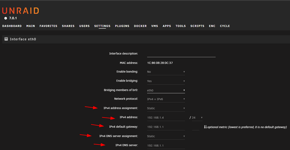
Task: Open the Enable bonding dropdown
Action: (166, 72)
